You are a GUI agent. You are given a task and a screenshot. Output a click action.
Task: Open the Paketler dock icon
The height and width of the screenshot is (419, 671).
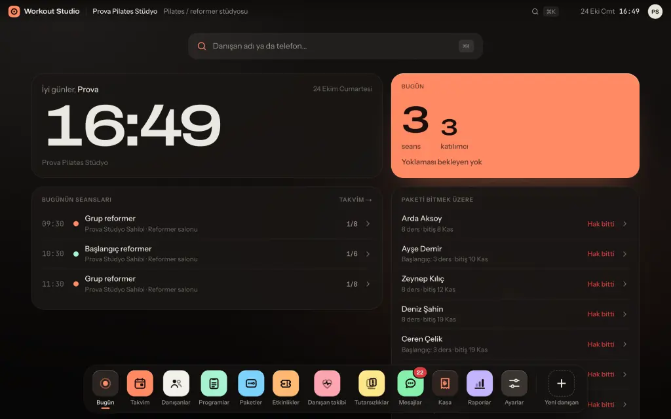tap(251, 384)
